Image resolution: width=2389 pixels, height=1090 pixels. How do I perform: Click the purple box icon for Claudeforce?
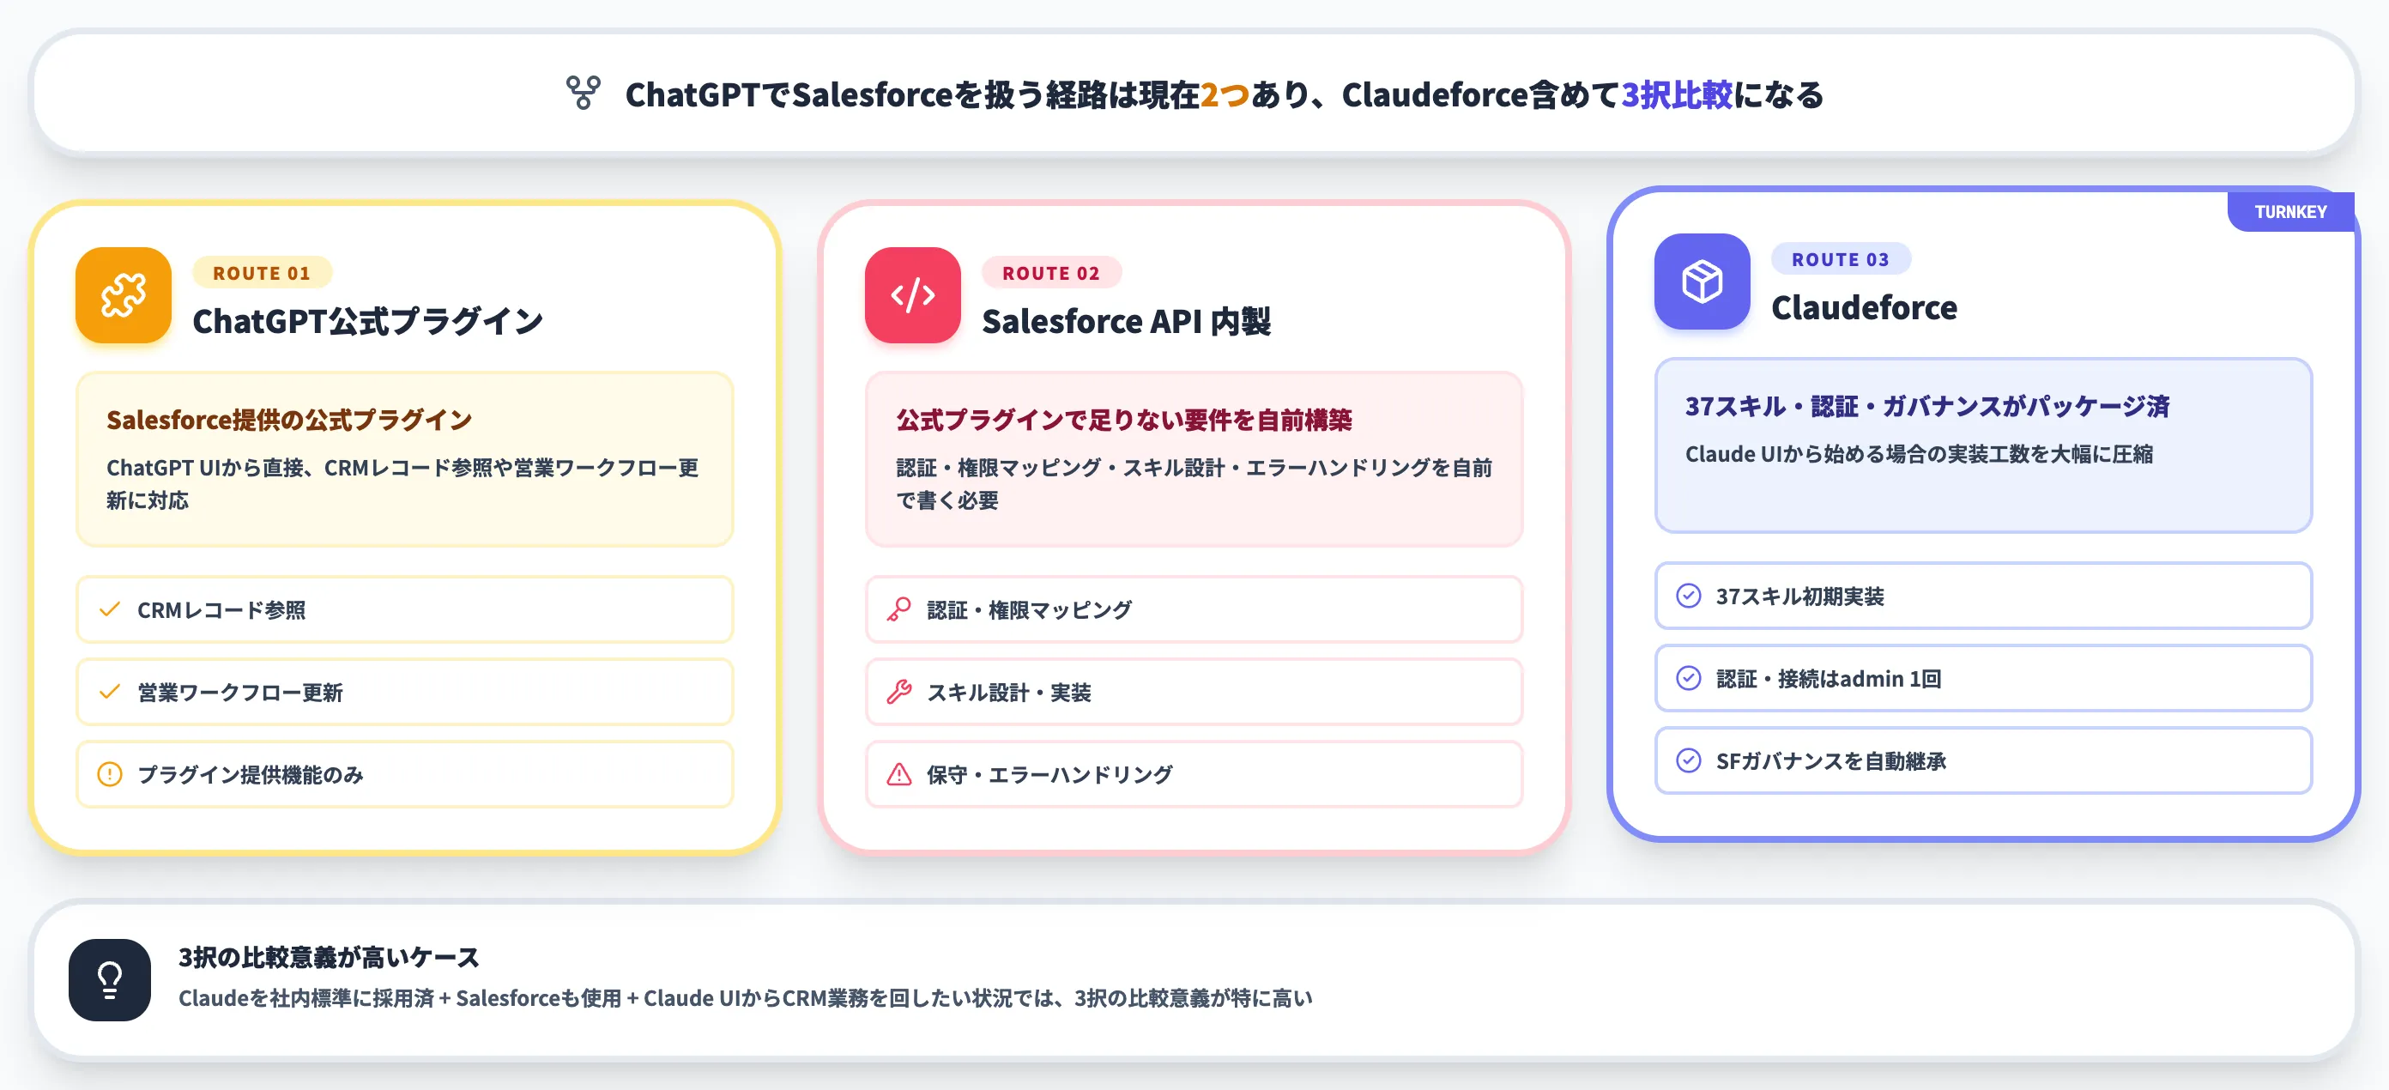[x=1702, y=281]
